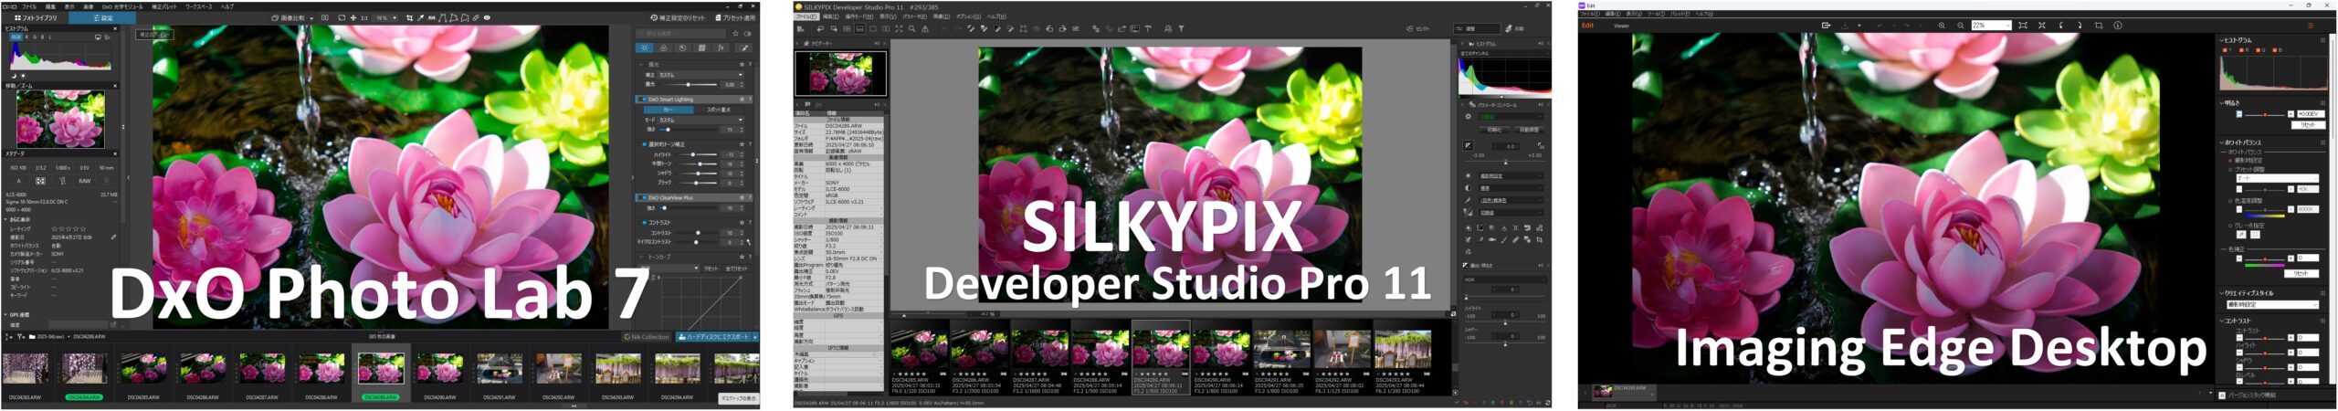Open 現像(D) menu in SILKYPIX
This screenshot has height=411, width=2338.
pyautogui.click(x=941, y=16)
